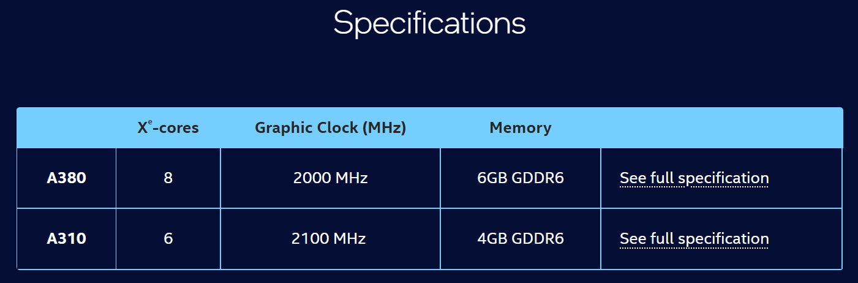The width and height of the screenshot is (858, 283).
Task: Select the A310 Xe-cores value 6
Action: tap(168, 238)
